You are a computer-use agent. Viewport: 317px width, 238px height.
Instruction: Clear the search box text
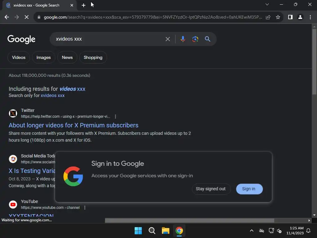click(167, 39)
